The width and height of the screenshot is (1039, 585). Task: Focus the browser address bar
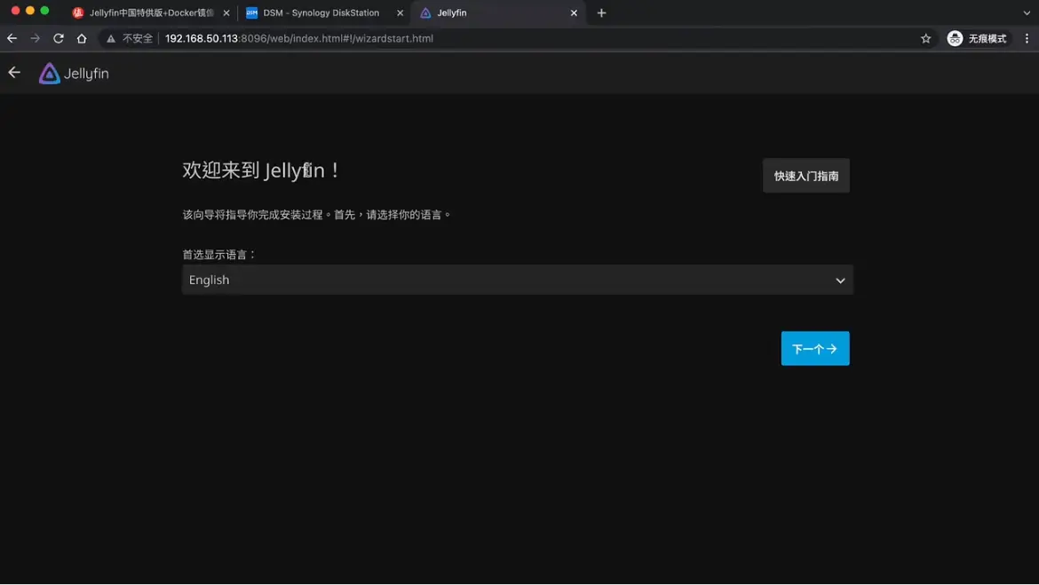[533, 38]
